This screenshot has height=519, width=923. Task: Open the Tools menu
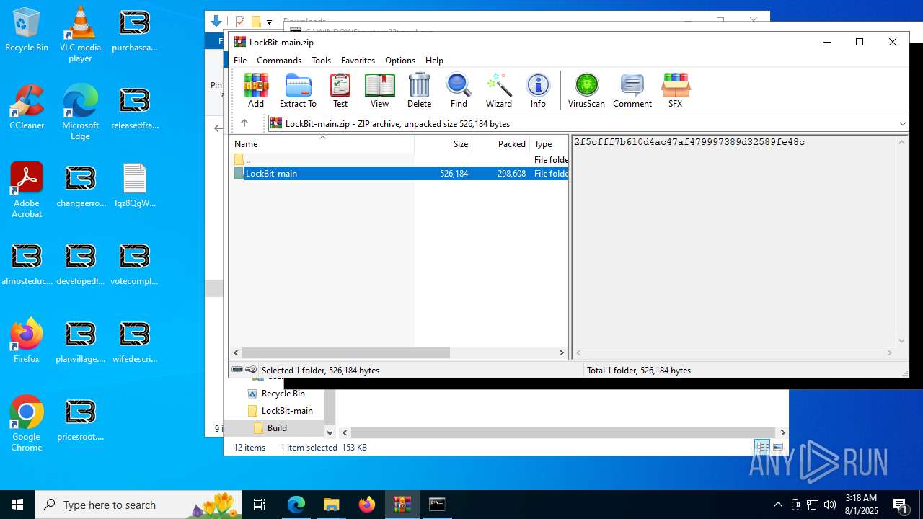321,61
